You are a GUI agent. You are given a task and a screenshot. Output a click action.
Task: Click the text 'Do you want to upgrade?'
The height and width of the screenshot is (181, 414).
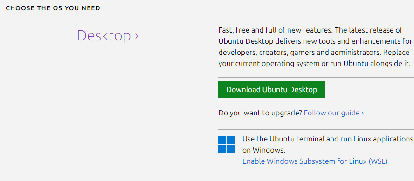pos(260,113)
